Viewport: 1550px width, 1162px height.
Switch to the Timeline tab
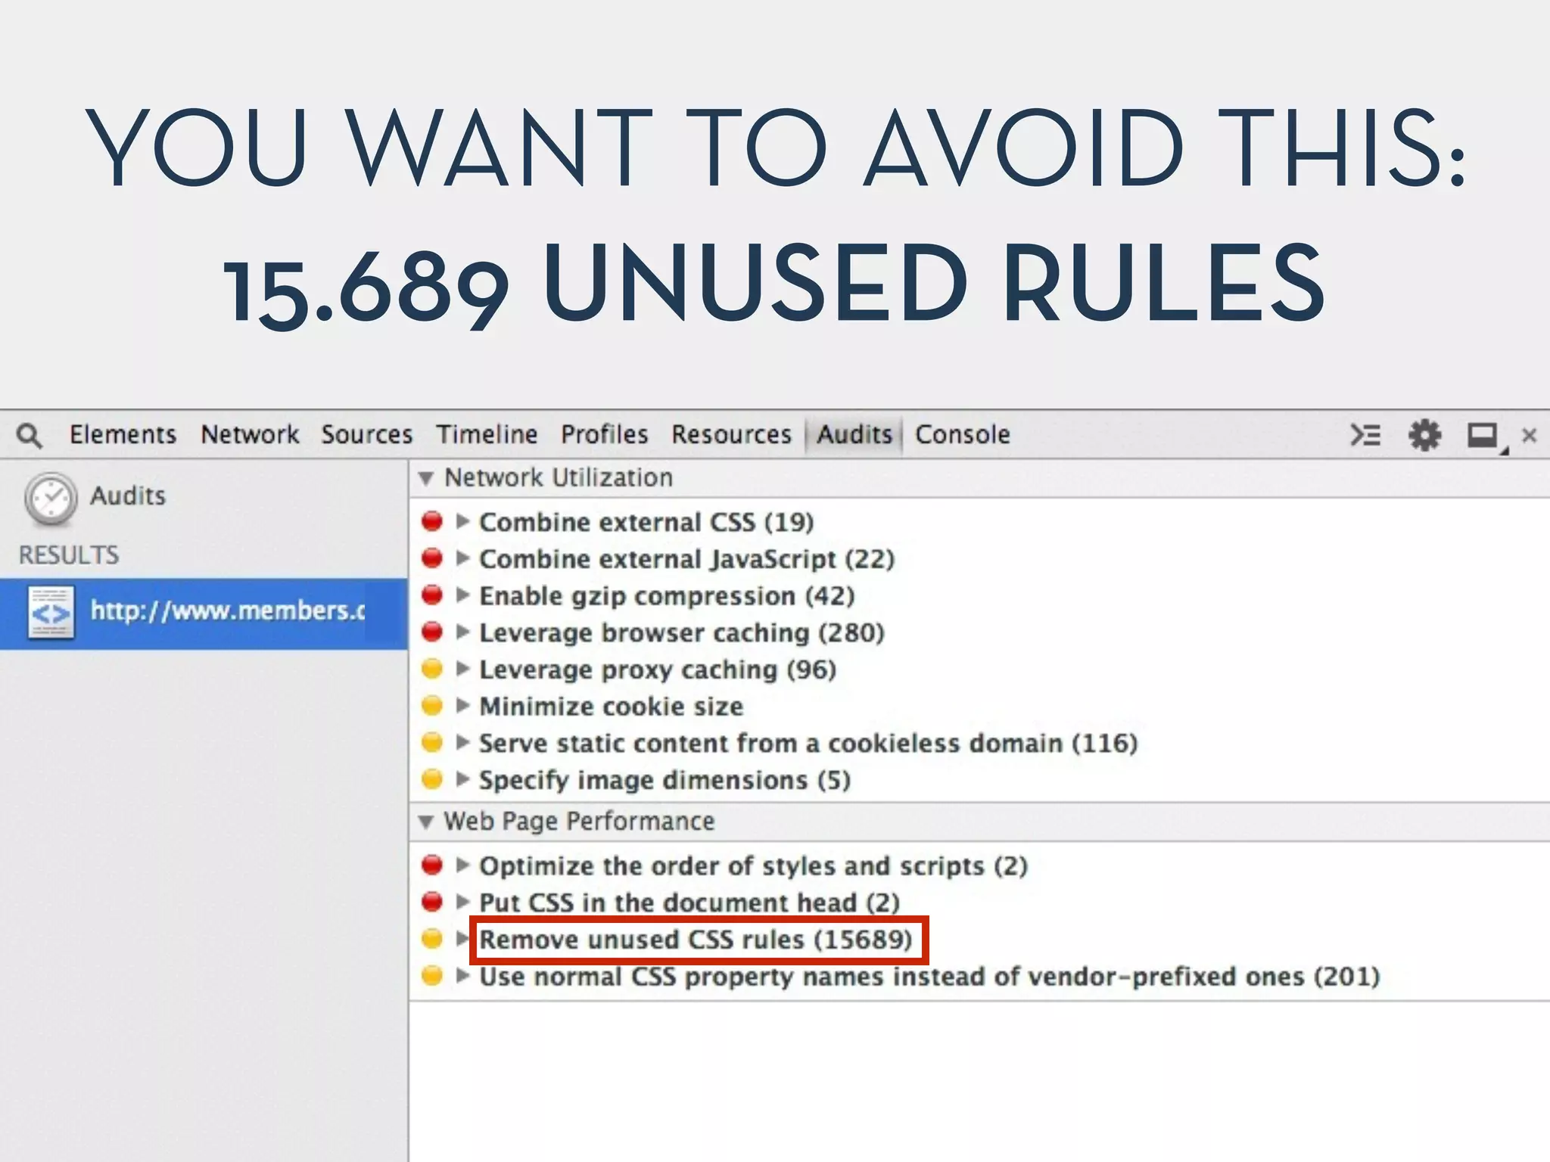[487, 435]
